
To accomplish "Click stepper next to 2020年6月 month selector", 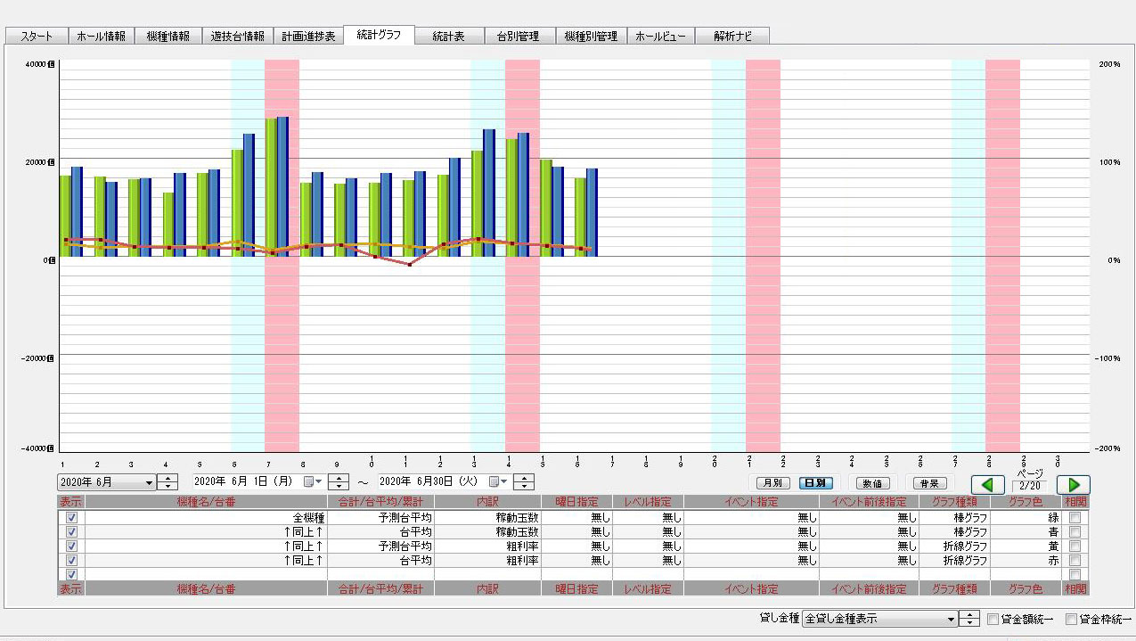I will (168, 482).
